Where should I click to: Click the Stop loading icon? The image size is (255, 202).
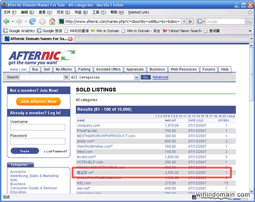(x=42, y=22)
